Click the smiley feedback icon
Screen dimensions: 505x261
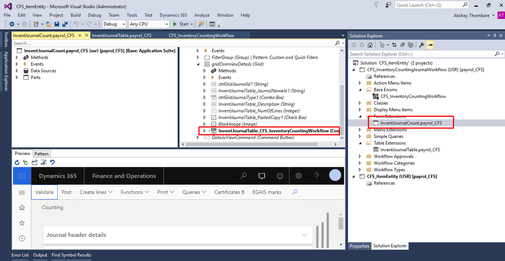pos(280,176)
